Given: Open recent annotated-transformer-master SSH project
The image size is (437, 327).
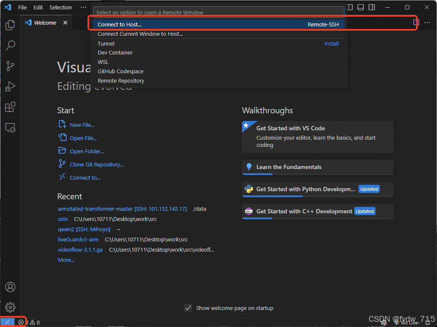Looking at the screenshot, I should (122, 209).
